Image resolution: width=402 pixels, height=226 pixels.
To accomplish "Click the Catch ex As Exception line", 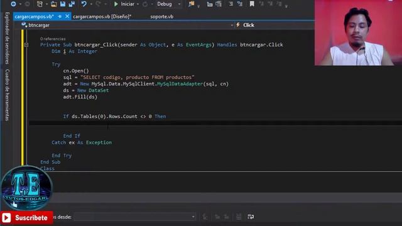I will [x=82, y=143].
